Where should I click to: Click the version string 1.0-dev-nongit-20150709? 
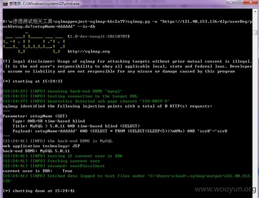coord(99,36)
